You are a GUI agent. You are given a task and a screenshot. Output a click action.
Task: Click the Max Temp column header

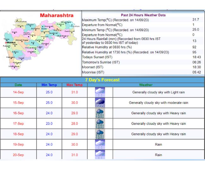pos(74,85)
